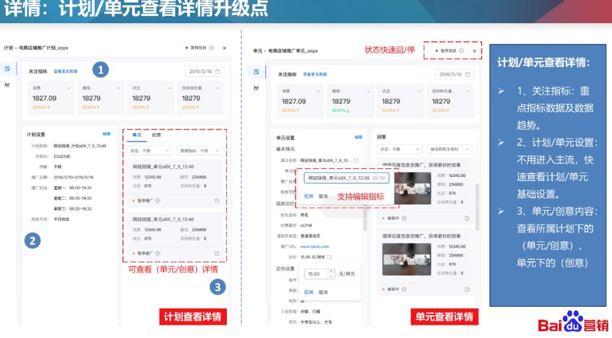Click the note icon on the first unit card
Image resolution: width=612 pixels, height=338 pixels.
[216, 201]
